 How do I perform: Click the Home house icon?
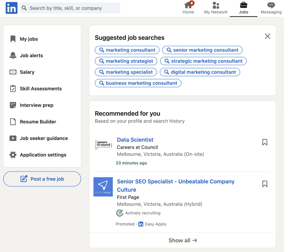coord(188,5)
